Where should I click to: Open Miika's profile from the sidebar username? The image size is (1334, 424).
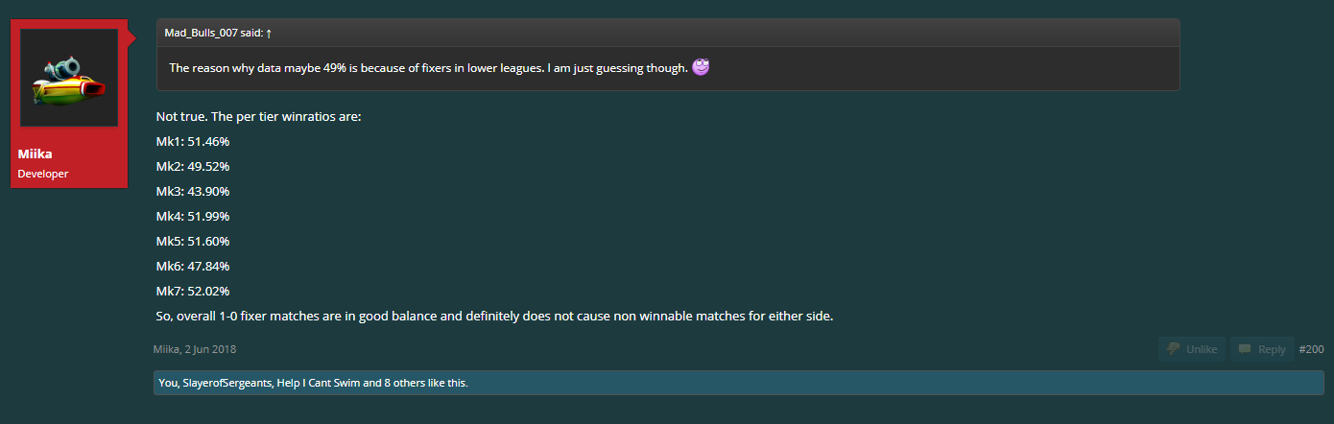tap(35, 153)
